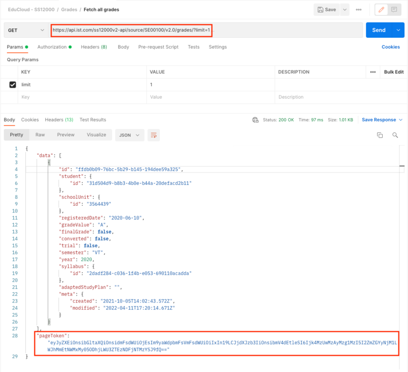Copy the response body
Screen dimensions: 408x372
[380, 135]
